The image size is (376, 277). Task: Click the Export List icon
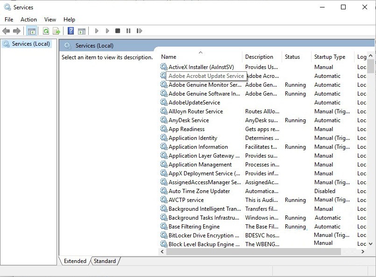[57, 31]
